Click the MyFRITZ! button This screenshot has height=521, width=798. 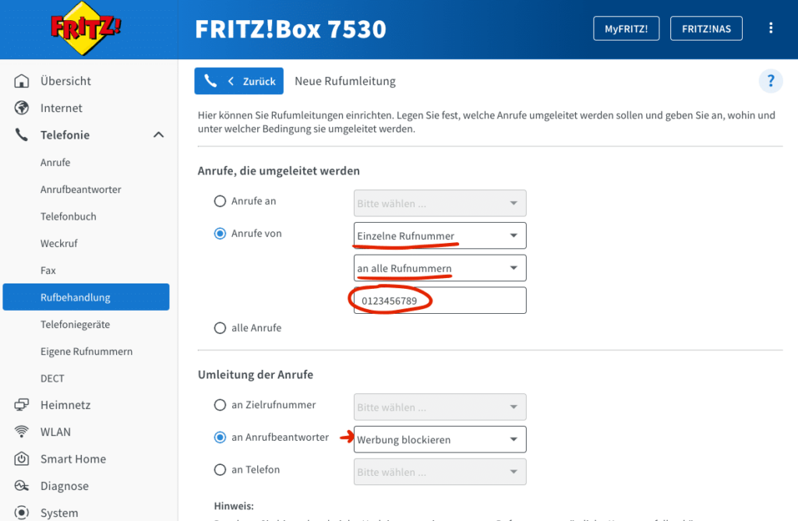pos(626,30)
